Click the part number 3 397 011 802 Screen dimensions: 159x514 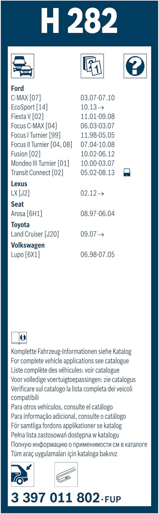[x=50, y=498]
